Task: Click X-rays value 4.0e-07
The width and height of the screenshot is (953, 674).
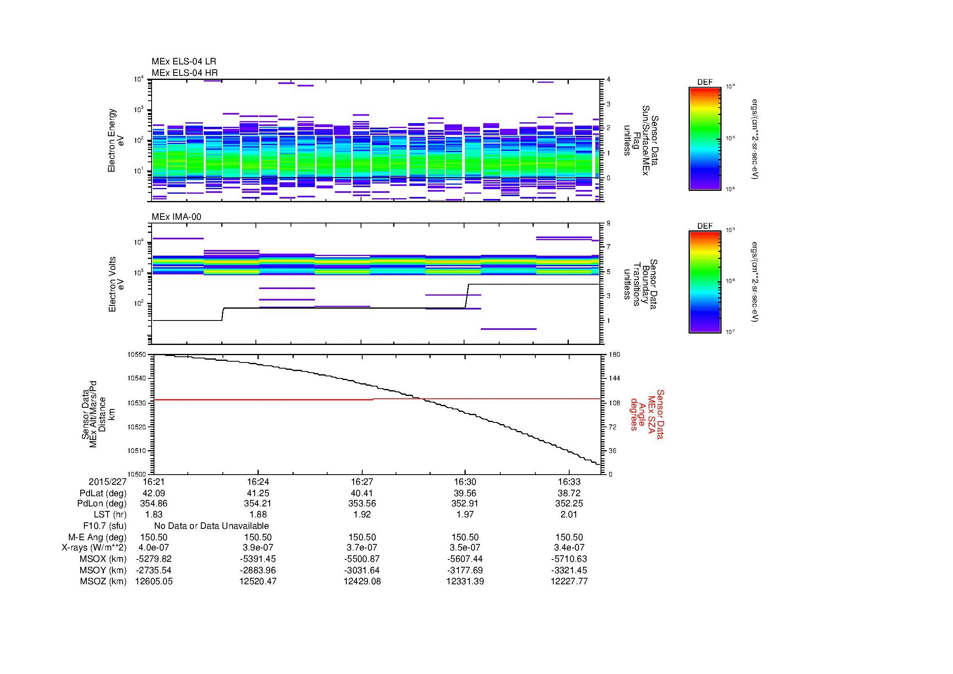Action: point(154,548)
